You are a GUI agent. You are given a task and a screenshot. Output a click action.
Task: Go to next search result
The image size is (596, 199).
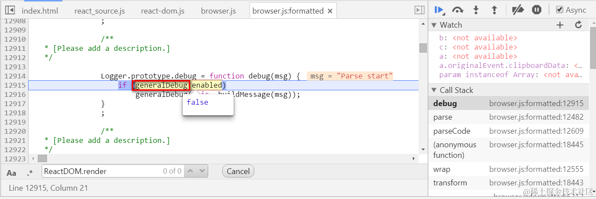(202, 171)
